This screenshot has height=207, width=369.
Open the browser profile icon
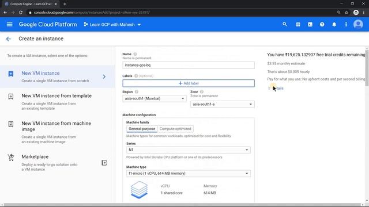coord(356,13)
